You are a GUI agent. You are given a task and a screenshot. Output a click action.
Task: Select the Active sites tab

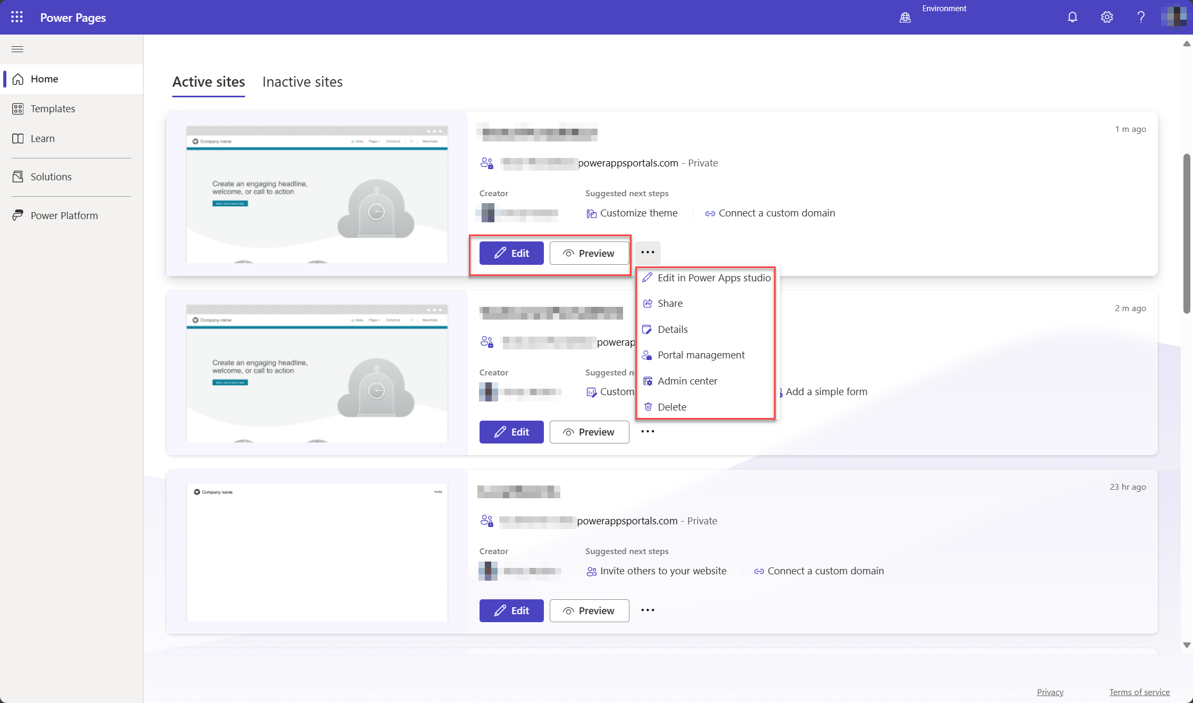[x=208, y=81]
